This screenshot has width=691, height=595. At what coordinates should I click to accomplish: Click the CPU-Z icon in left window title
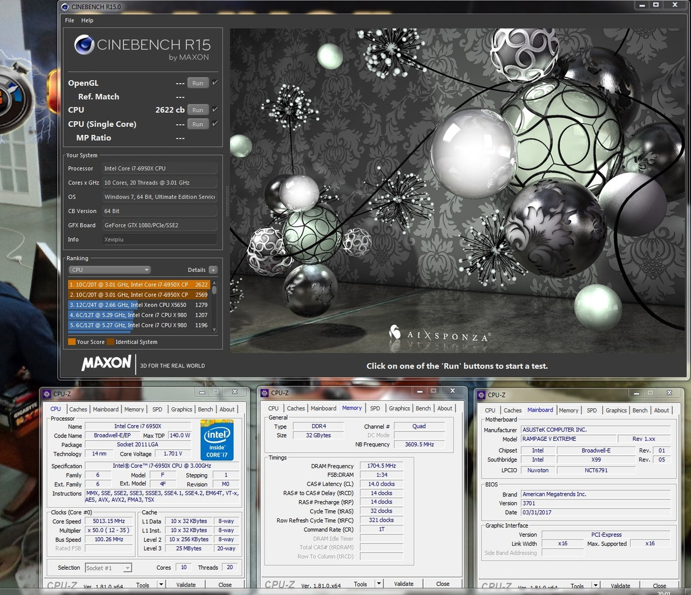47,394
